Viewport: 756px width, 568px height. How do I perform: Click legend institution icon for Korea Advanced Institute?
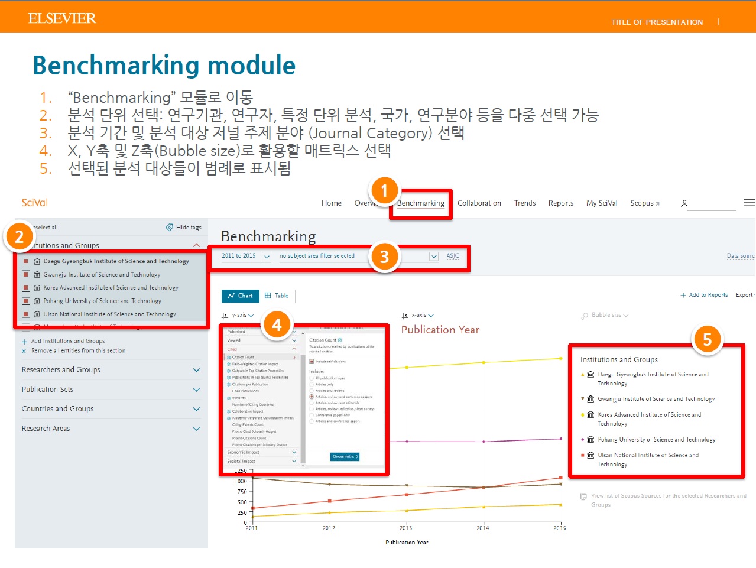coord(590,415)
